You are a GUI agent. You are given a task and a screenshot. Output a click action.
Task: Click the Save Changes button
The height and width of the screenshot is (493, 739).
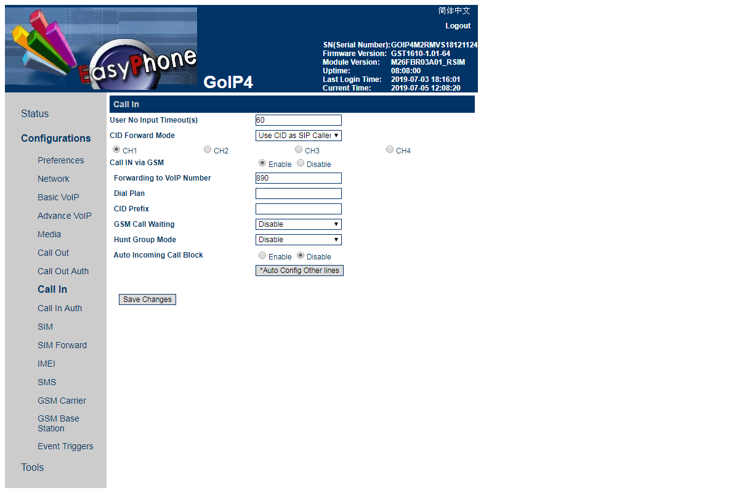click(x=147, y=299)
